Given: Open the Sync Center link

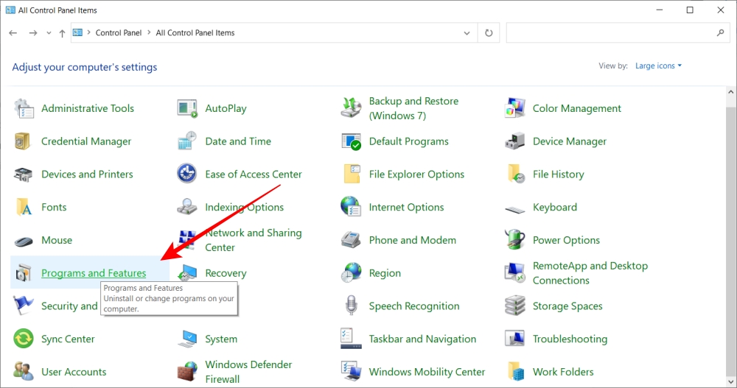Looking at the screenshot, I should pos(68,339).
